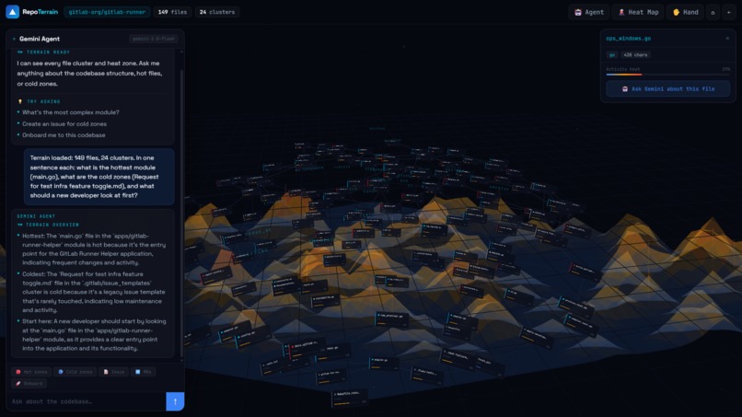
Task: Click the ops_windows.go file title
Action: (x=628, y=39)
